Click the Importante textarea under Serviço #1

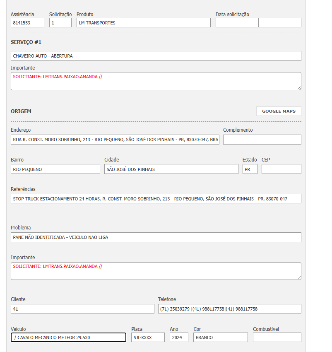(156, 81)
